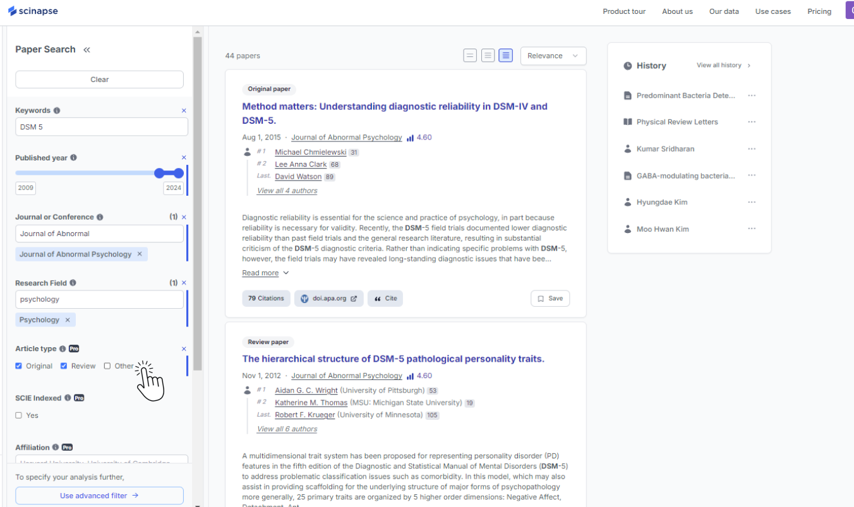Clear the Article type filter
This screenshot has height=507, width=854.
point(184,349)
